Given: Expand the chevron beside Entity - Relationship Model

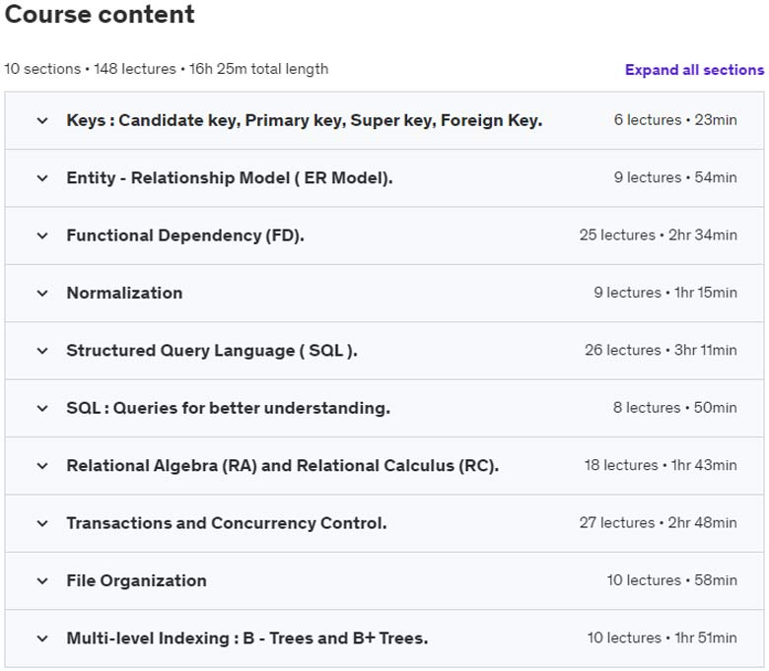Looking at the screenshot, I should pyautogui.click(x=42, y=178).
